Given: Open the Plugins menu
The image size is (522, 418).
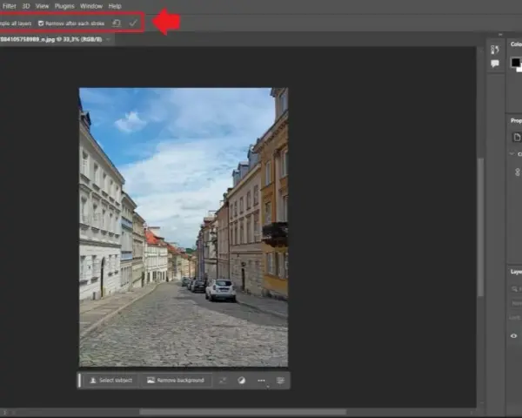Looking at the screenshot, I should [x=64, y=6].
